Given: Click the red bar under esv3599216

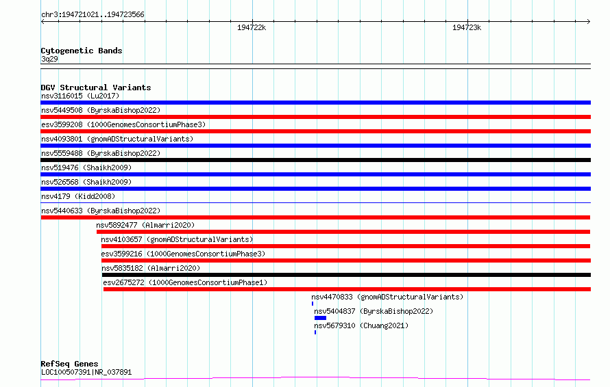Looking at the screenshot, I should click(x=346, y=261).
